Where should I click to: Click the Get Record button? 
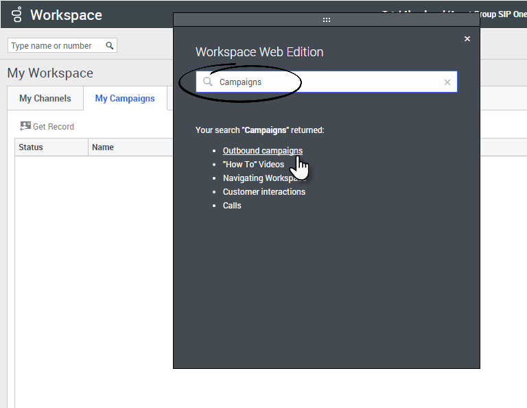click(x=47, y=126)
